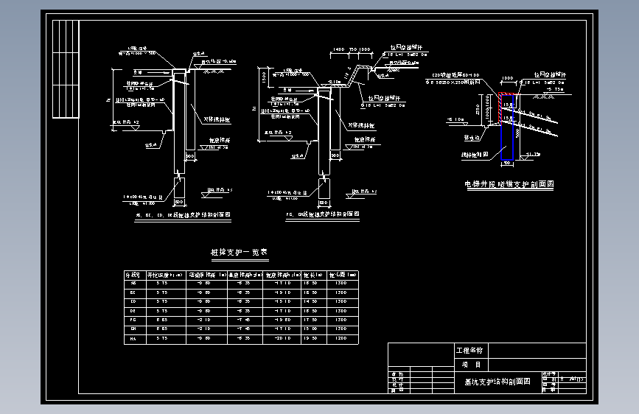Click the '-2.10' cell in the FG row

[x=203, y=320]
